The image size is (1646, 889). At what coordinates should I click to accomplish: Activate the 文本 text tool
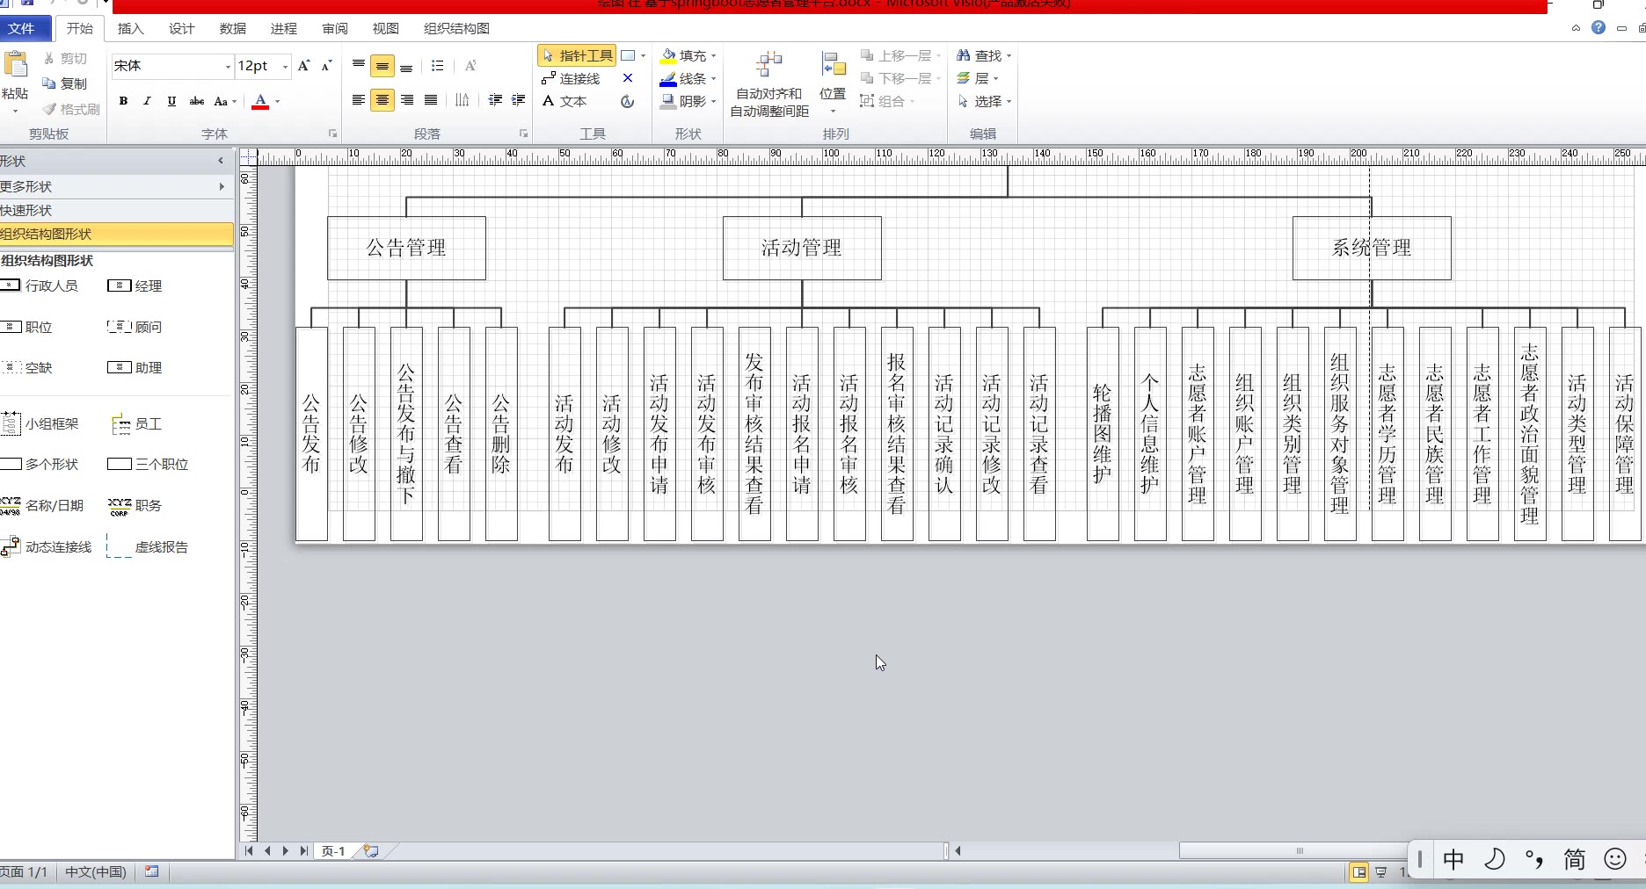(x=564, y=101)
